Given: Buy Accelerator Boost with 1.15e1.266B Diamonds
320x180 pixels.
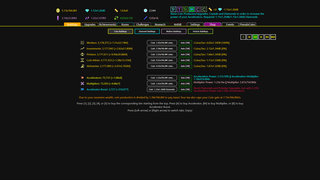Looking at the screenshot, I should tap(162, 89).
